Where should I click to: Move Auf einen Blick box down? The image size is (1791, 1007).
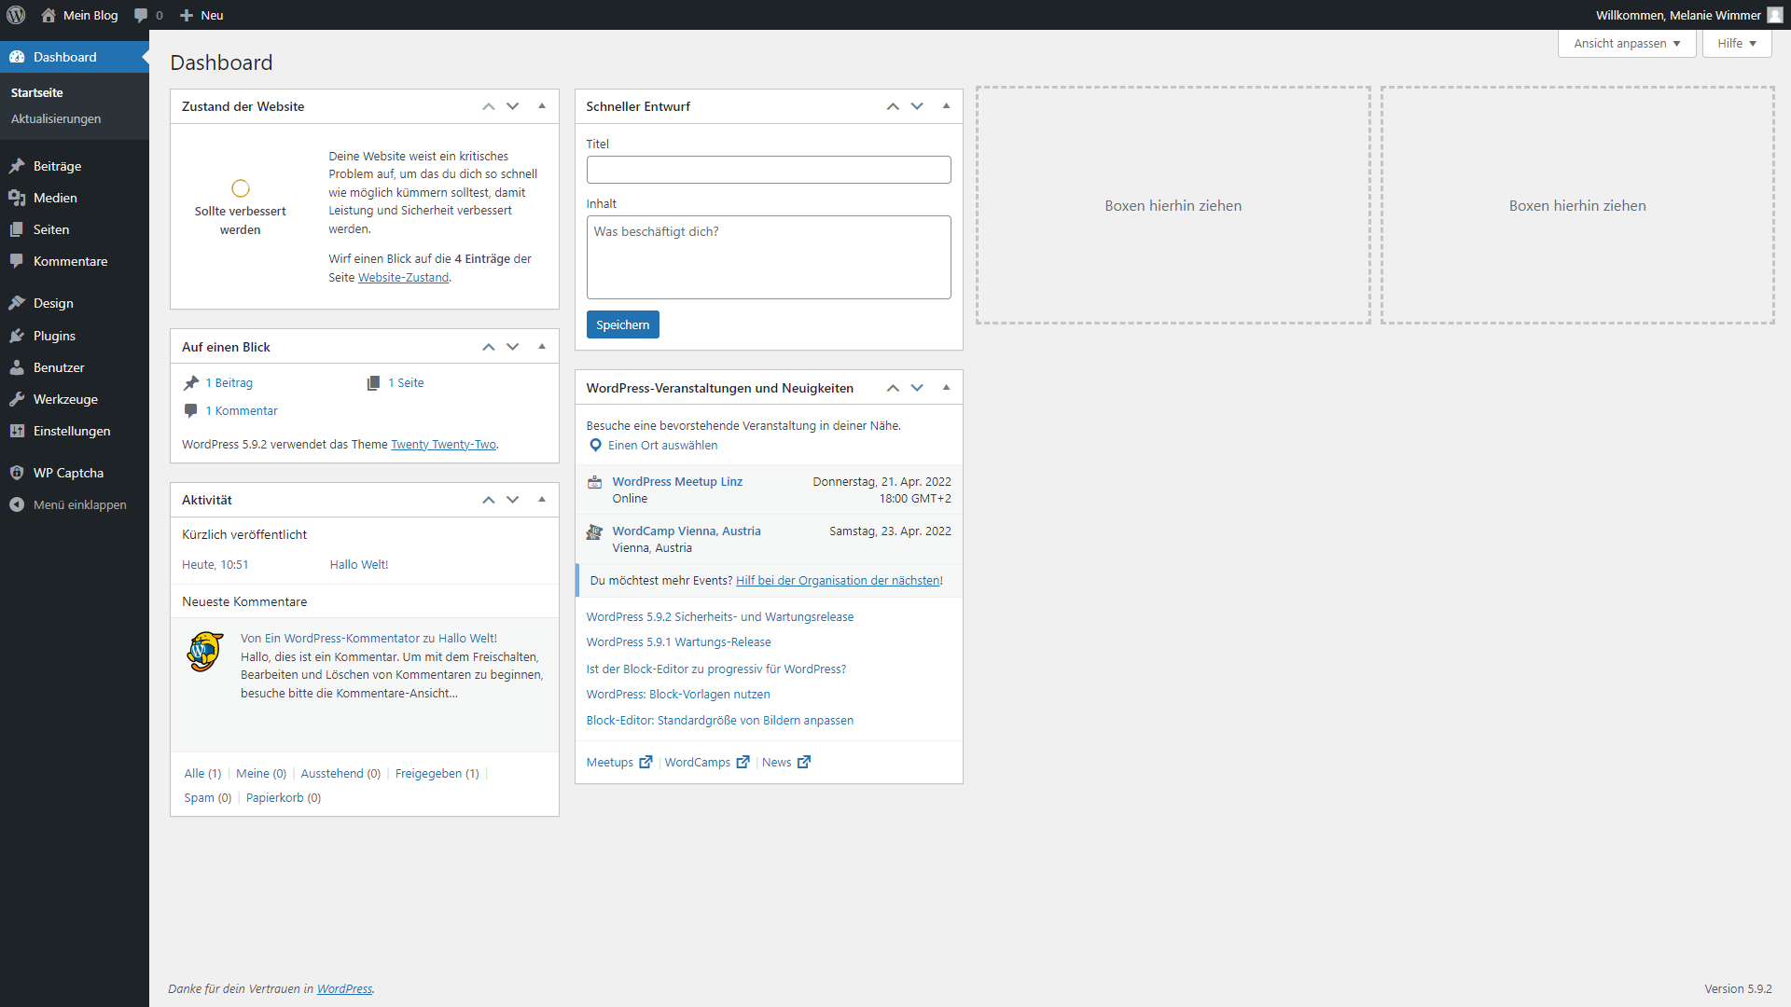click(513, 347)
